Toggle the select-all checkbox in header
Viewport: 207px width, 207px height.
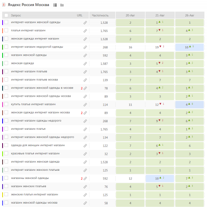click(x=6, y=15)
